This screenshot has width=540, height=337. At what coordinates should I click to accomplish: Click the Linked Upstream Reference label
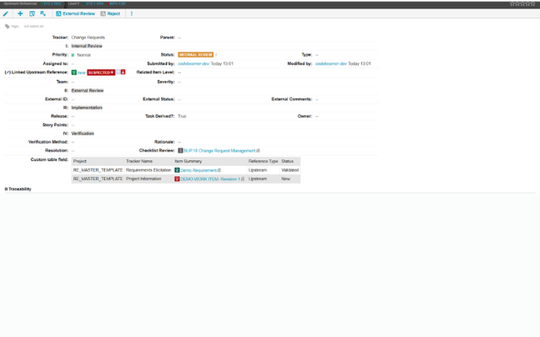point(40,72)
